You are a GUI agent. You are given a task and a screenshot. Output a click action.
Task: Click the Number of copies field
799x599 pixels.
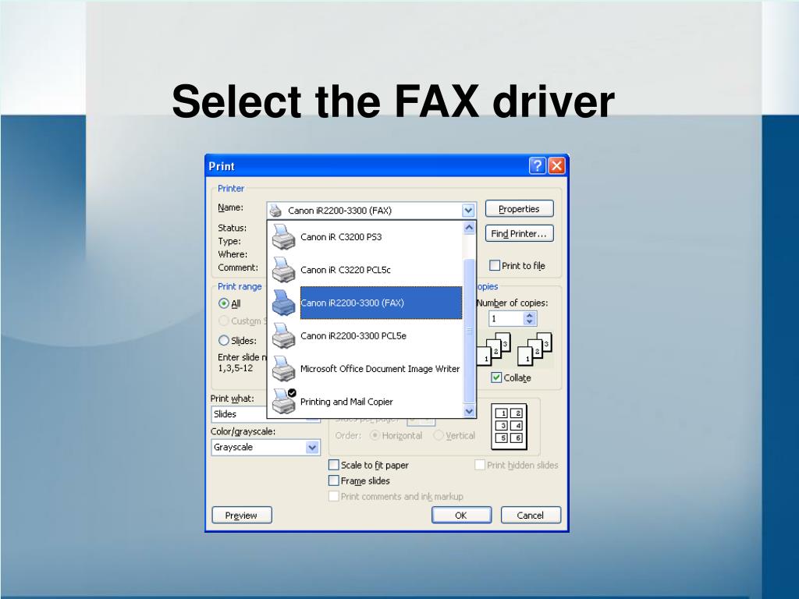click(506, 319)
